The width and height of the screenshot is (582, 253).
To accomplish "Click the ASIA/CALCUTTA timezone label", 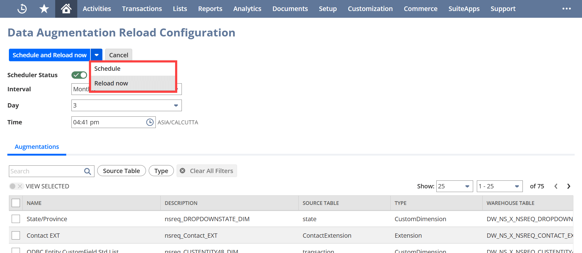I will (x=178, y=123).
